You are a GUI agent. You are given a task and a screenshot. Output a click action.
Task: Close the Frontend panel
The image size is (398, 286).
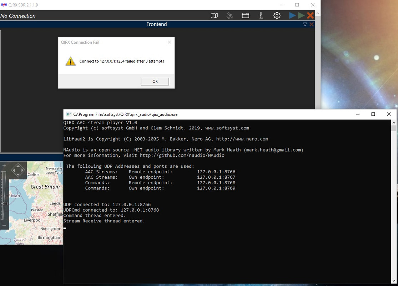pos(312,24)
